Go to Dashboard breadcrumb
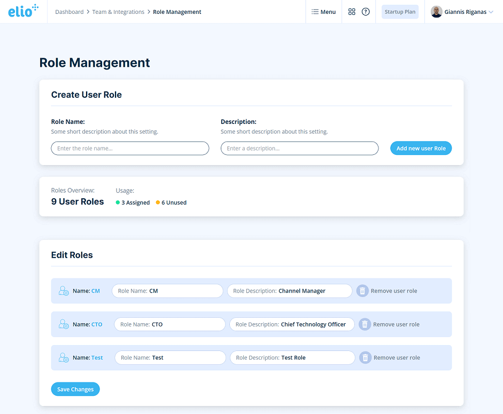Image resolution: width=503 pixels, height=414 pixels. coord(69,12)
